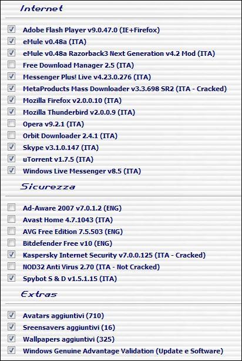Untick the Spybot S & D v1.5.1.15 checkbox

11,278
